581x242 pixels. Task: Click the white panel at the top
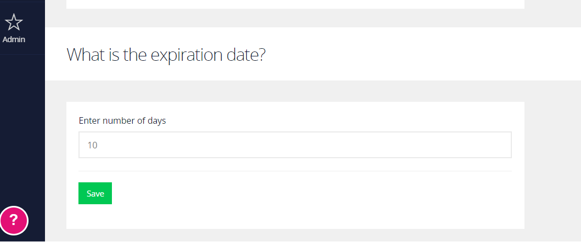click(295, 4)
